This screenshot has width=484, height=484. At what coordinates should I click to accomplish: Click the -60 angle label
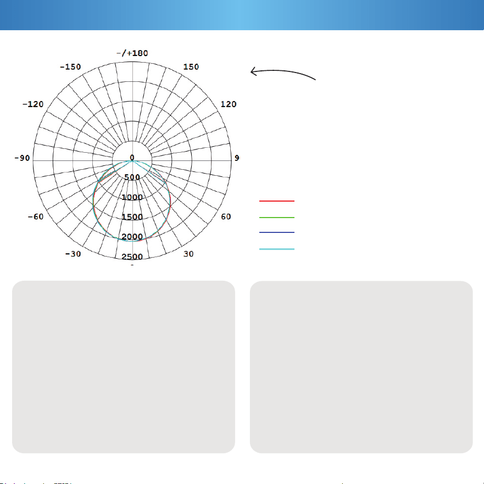36,216
